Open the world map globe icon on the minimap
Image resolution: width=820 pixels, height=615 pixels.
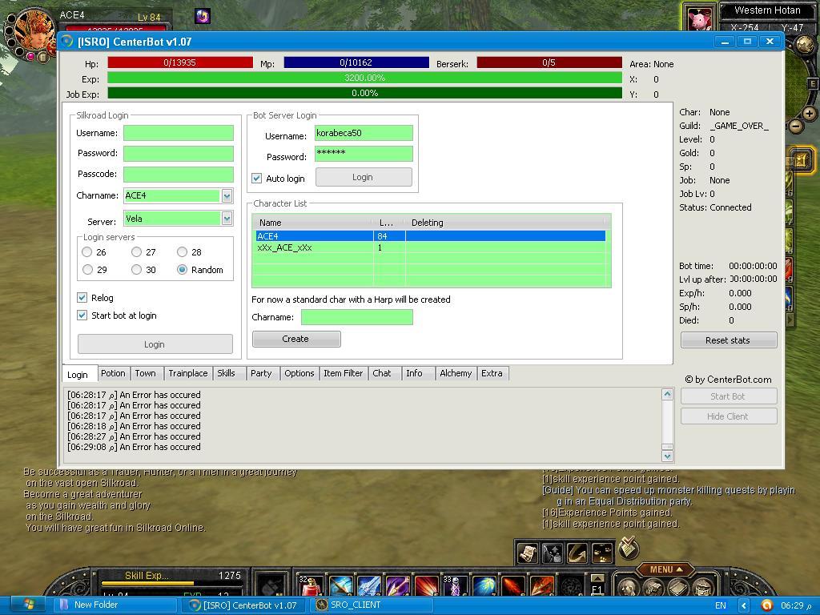pyautogui.click(x=806, y=45)
